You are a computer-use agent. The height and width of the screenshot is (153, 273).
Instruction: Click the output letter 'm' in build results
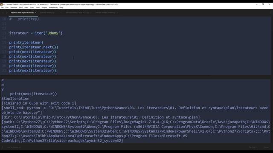pyautogui.click(x=3, y=85)
